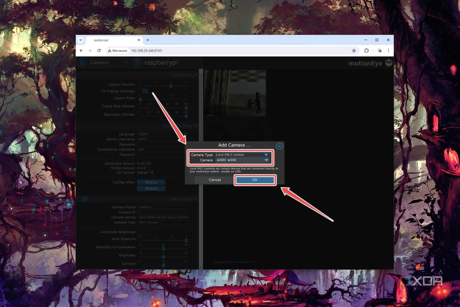The image size is (460, 307).
Task: Open the tab search chevron
Action: [81, 40]
